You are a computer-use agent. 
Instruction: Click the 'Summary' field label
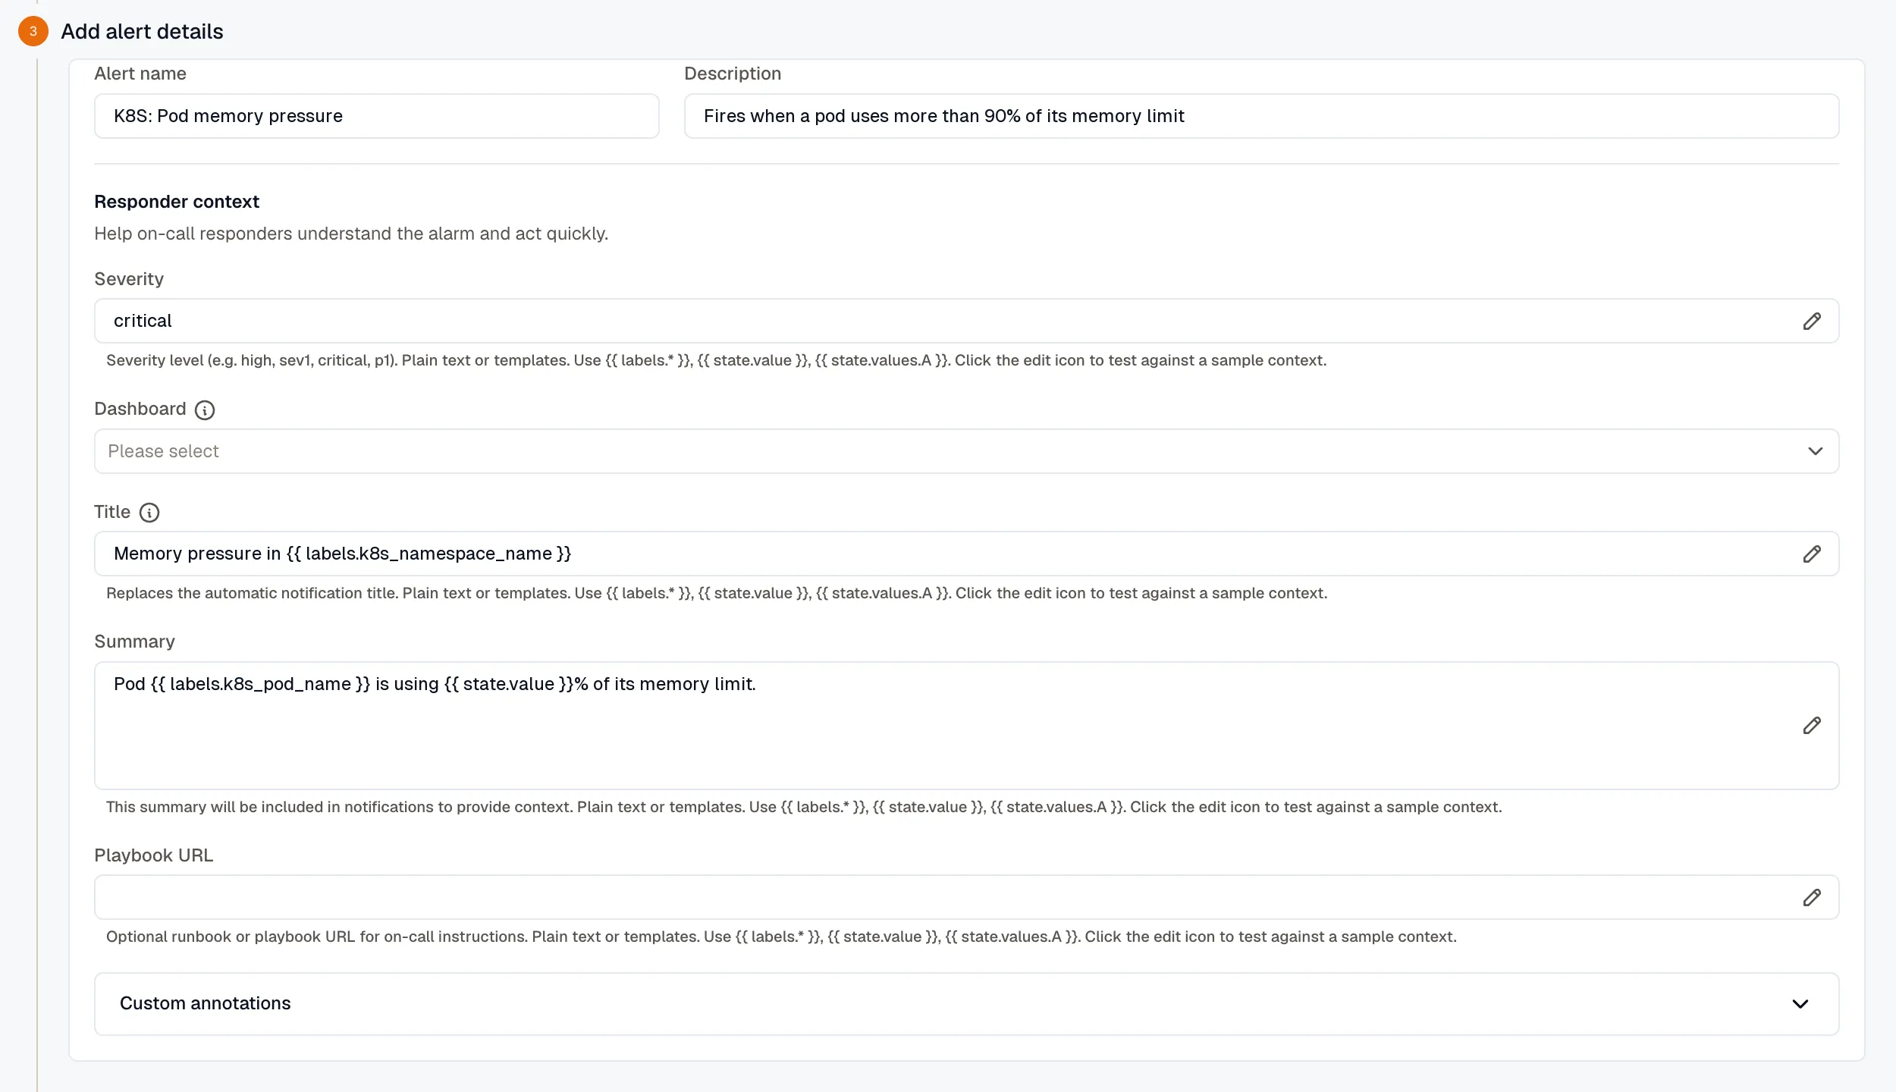pos(134,642)
